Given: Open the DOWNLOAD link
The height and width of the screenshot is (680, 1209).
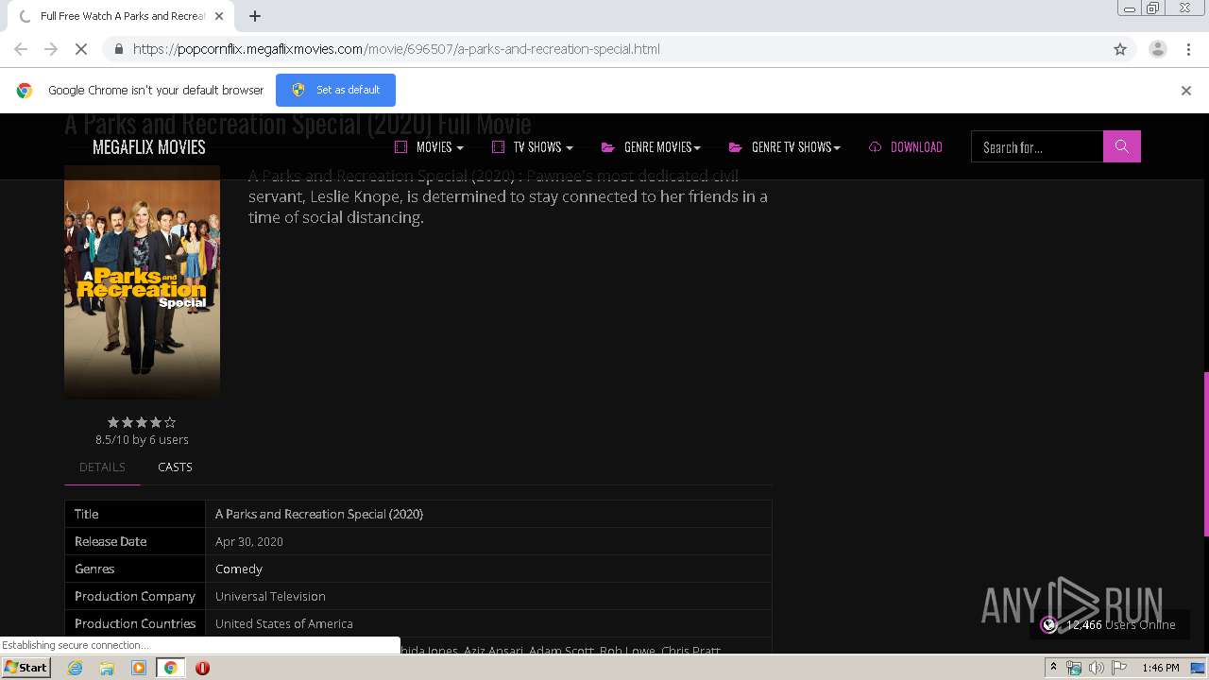Looking at the screenshot, I should [x=906, y=146].
